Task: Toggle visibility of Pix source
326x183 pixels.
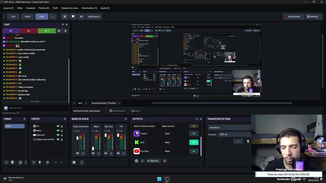Action: [x=58, y=126]
